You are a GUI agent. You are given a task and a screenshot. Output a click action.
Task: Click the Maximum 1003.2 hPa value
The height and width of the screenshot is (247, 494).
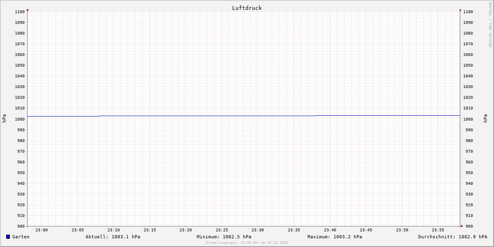335,237
